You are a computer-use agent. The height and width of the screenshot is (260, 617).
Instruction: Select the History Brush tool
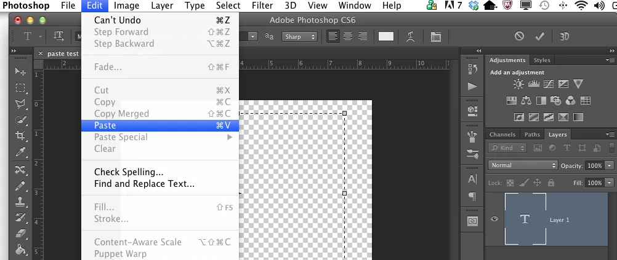pos(20,217)
